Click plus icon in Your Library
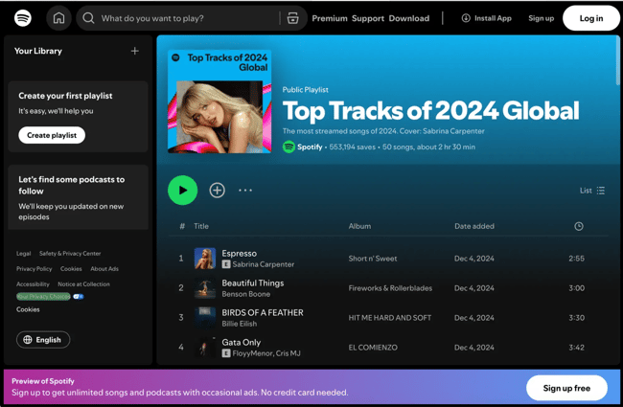This screenshot has height=407, width=623. point(134,52)
